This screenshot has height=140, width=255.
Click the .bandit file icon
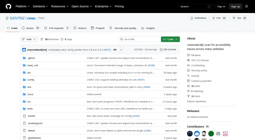[24, 116]
